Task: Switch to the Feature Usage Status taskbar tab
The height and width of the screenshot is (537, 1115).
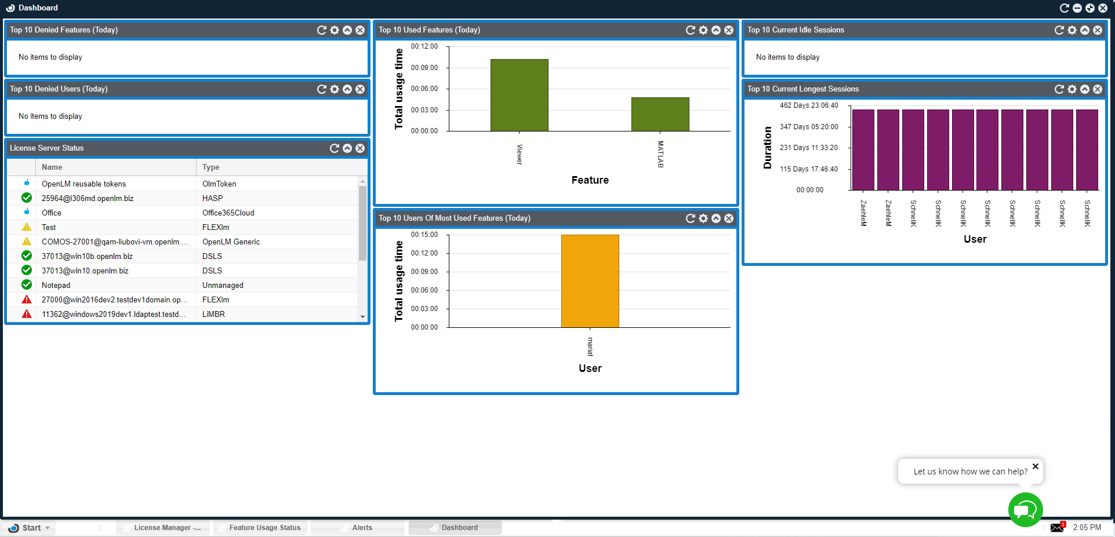Action: click(x=264, y=528)
